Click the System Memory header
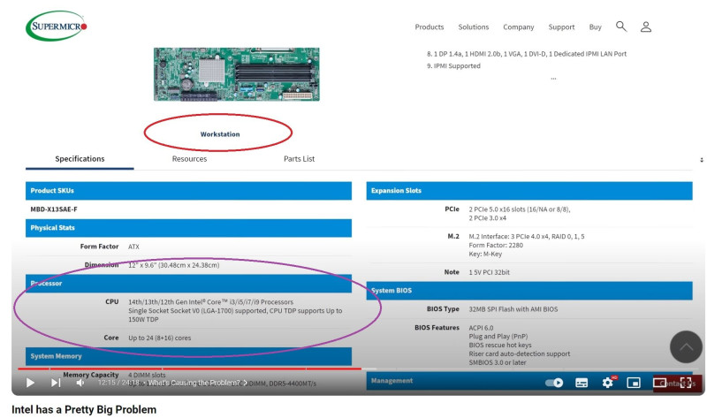 [188, 356]
